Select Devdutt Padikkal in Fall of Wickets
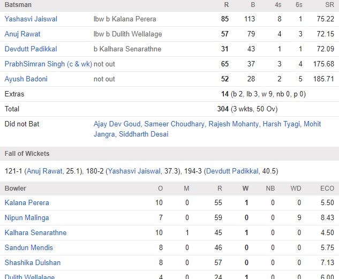This screenshot has width=339, height=279. tap(232, 171)
